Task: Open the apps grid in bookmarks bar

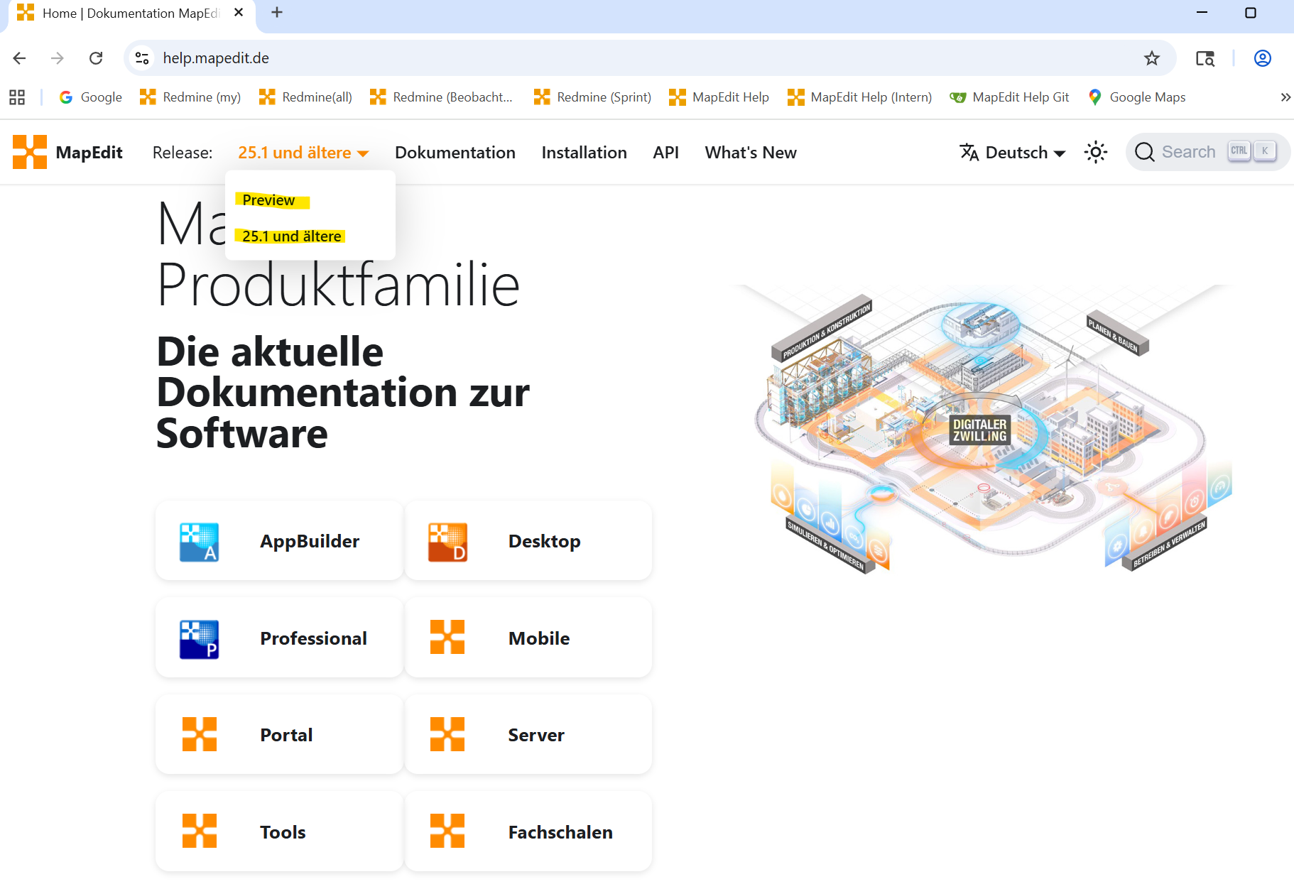Action: (17, 97)
